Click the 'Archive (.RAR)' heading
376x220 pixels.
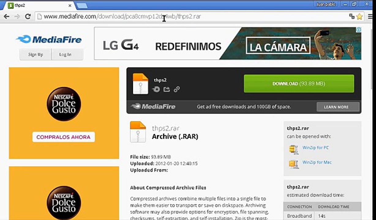tap(175, 137)
